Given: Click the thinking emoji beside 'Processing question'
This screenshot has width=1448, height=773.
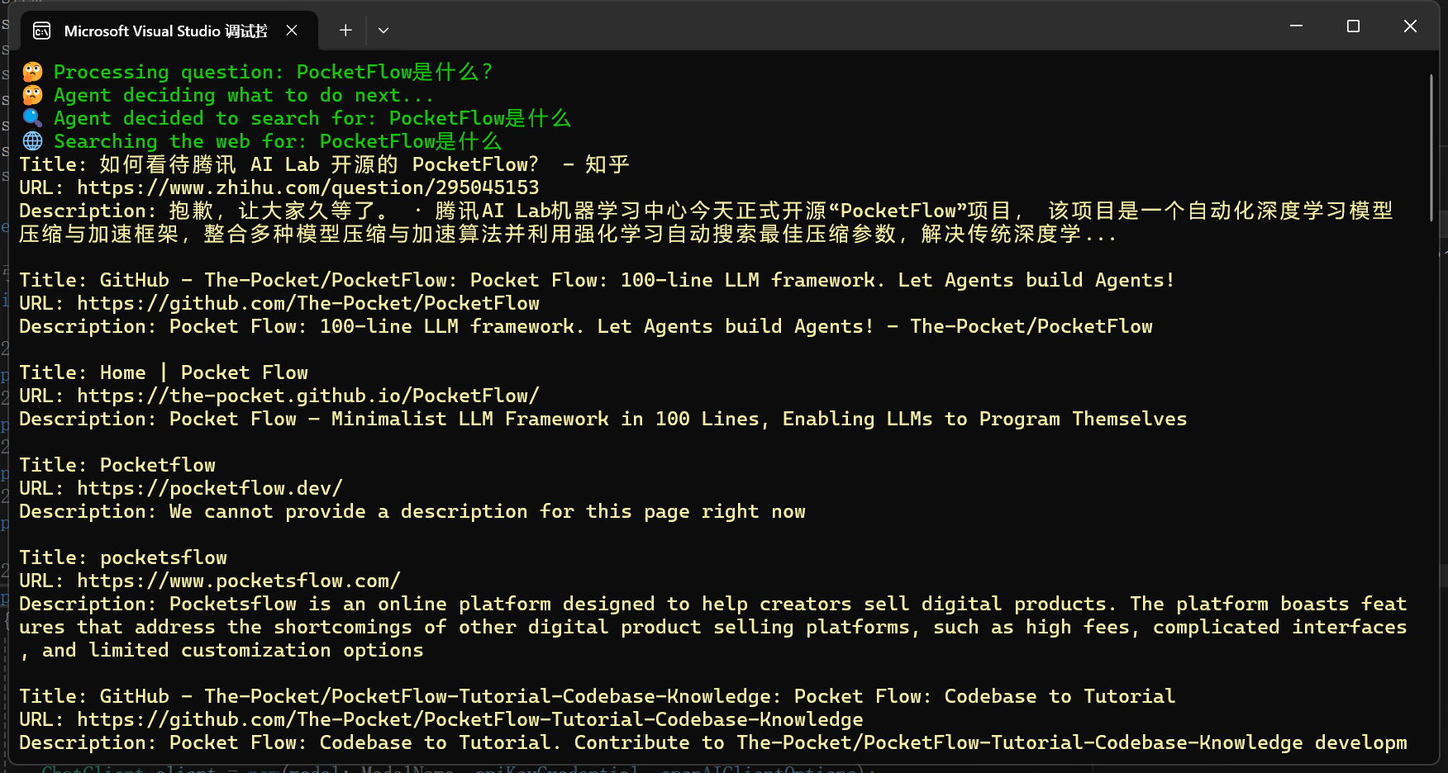Looking at the screenshot, I should pos(32,72).
